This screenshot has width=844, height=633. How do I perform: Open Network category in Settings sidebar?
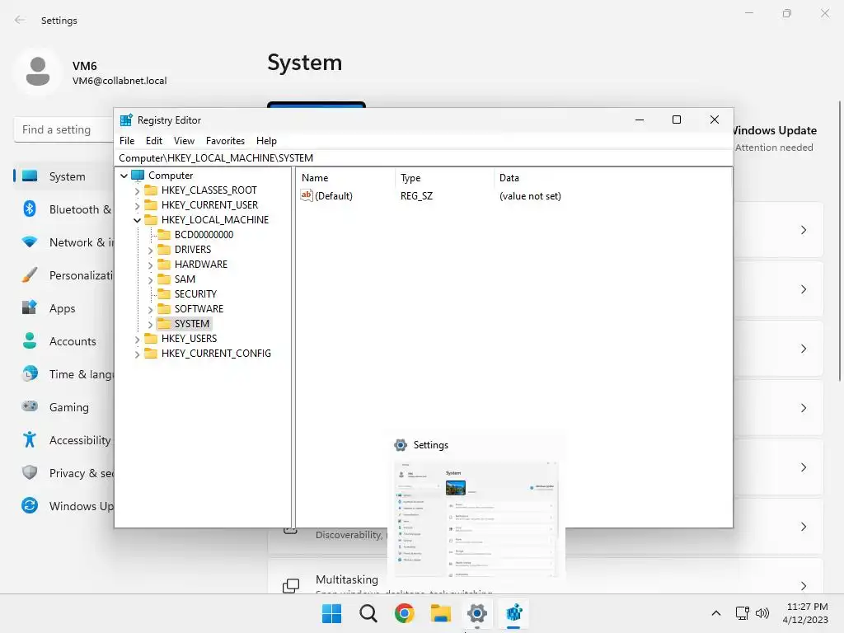point(63,242)
